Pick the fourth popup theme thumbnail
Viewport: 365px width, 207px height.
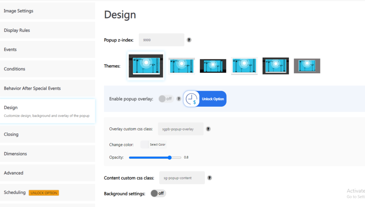coord(244,66)
